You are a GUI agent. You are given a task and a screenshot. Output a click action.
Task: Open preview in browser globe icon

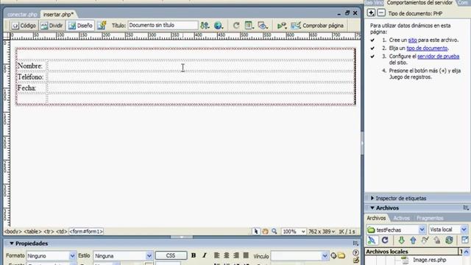(219, 26)
